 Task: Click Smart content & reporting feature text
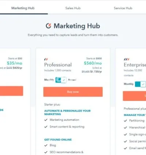click(67, 127)
